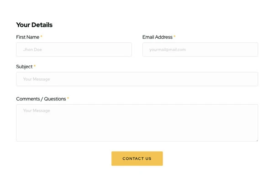Select the Subject text field
Image resolution: width=274 pixels, height=192 pixels.
(137, 79)
